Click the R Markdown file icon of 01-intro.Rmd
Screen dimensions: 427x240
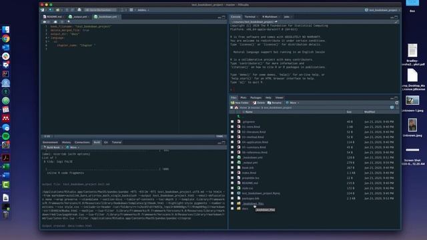(x=239, y=127)
